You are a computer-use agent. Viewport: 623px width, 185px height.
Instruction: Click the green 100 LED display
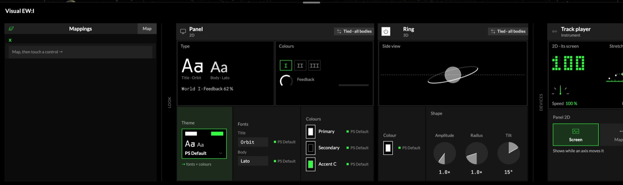(x=568, y=63)
